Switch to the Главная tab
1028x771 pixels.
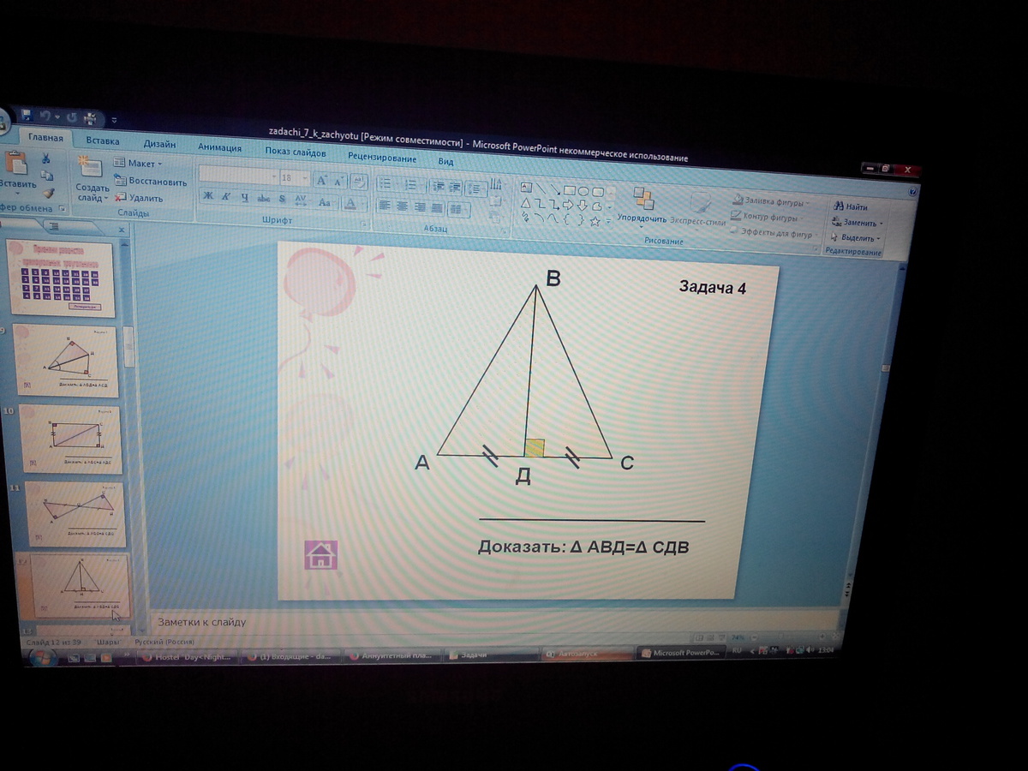tap(45, 137)
